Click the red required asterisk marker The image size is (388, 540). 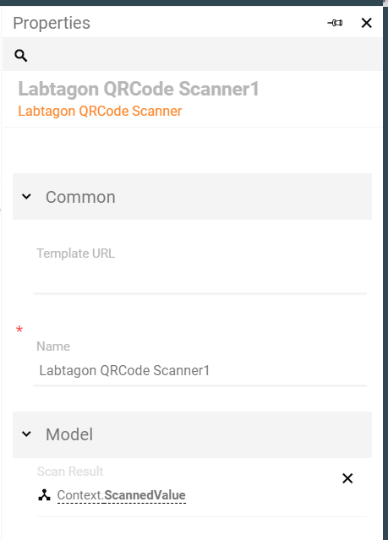[19, 330]
